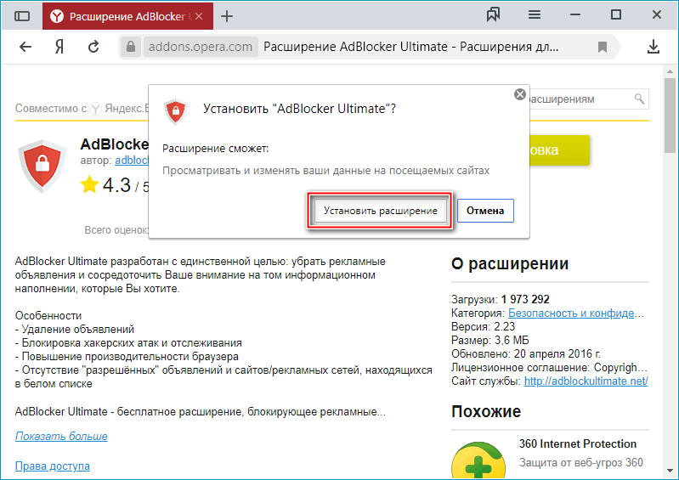This screenshot has width=679, height=480.
Task: Click the sidebar panel toggle icon
Action: tap(22, 16)
